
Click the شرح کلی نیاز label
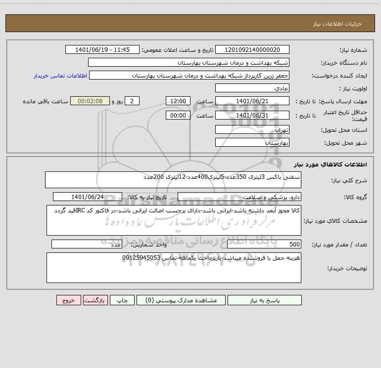pyautogui.click(x=349, y=180)
